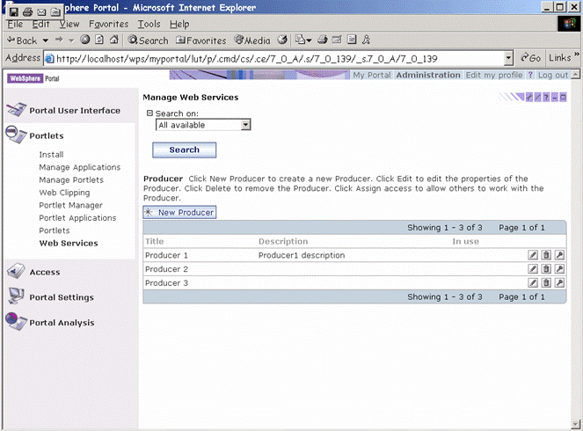Assign access to Producer 2 key icon

(559, 269)
